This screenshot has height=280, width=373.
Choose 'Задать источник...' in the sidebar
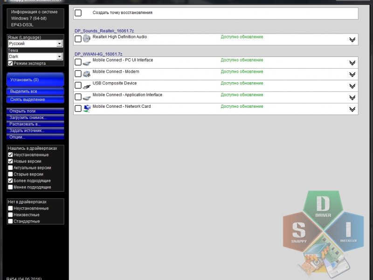click(x=35, y=131)
